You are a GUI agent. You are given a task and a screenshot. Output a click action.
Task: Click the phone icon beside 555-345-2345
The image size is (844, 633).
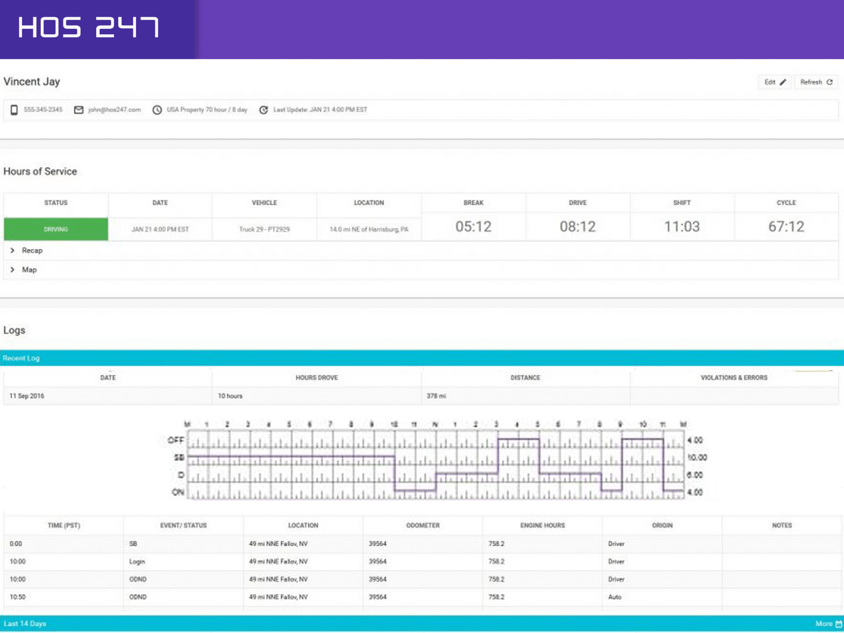(15, 110)
